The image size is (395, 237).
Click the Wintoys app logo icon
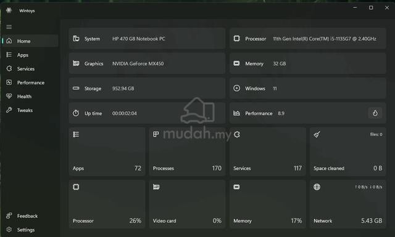coord(9,10)
